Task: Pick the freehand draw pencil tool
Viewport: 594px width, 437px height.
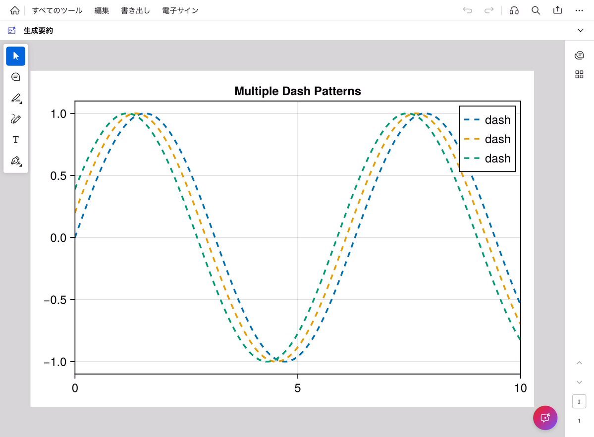Action: (16, 119)
